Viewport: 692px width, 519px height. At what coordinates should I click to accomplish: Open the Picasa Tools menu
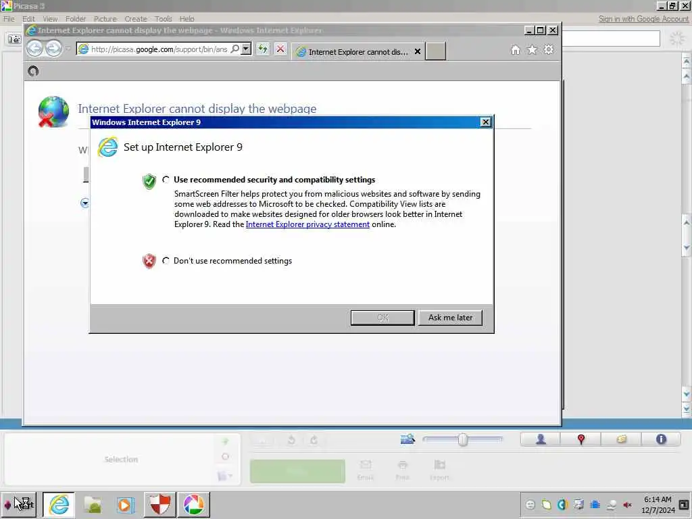click(x=164, y=19)
